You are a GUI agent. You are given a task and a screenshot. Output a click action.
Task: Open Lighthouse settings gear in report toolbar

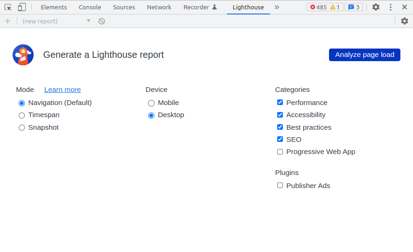(405, 21)
